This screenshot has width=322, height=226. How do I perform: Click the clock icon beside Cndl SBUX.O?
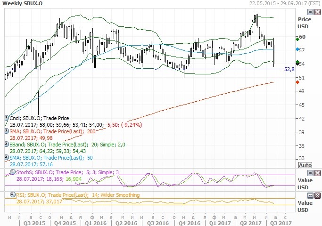(x=7, y=118)
